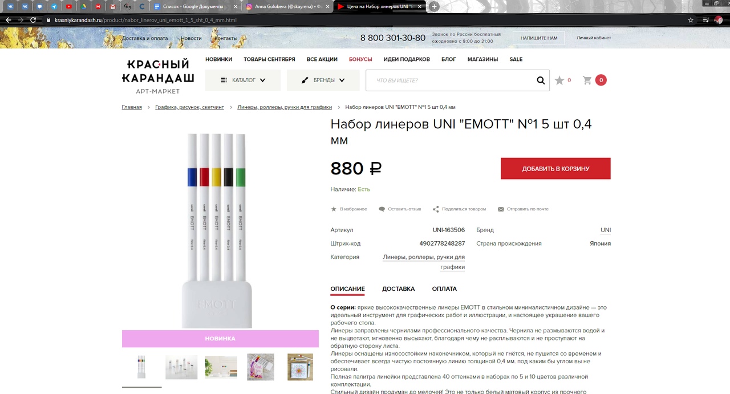Screen dimensions: 730x394
Task: Switch to the Оплата tab
Action: point(444,289)
